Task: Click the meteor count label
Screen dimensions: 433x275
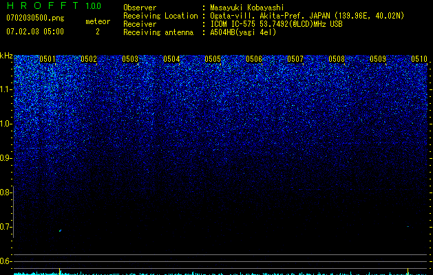Action: (x=98, y=21)
